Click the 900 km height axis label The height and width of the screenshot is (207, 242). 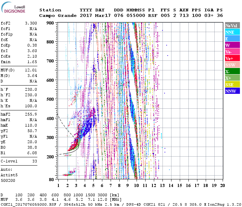(x=50, y=23)
